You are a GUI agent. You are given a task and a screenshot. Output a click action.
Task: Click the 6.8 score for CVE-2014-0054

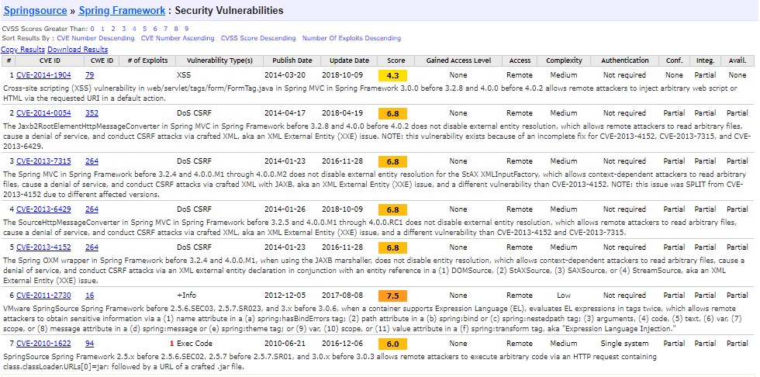coord(392,113)
